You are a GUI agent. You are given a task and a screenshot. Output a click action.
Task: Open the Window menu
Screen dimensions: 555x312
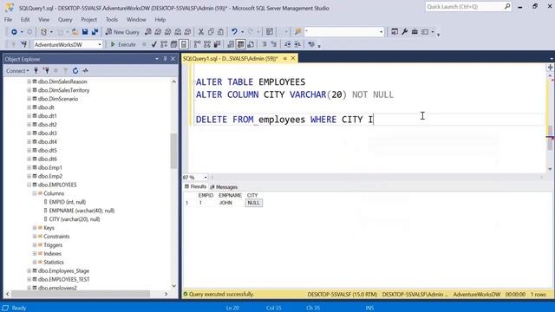click(x=136, y=19)
